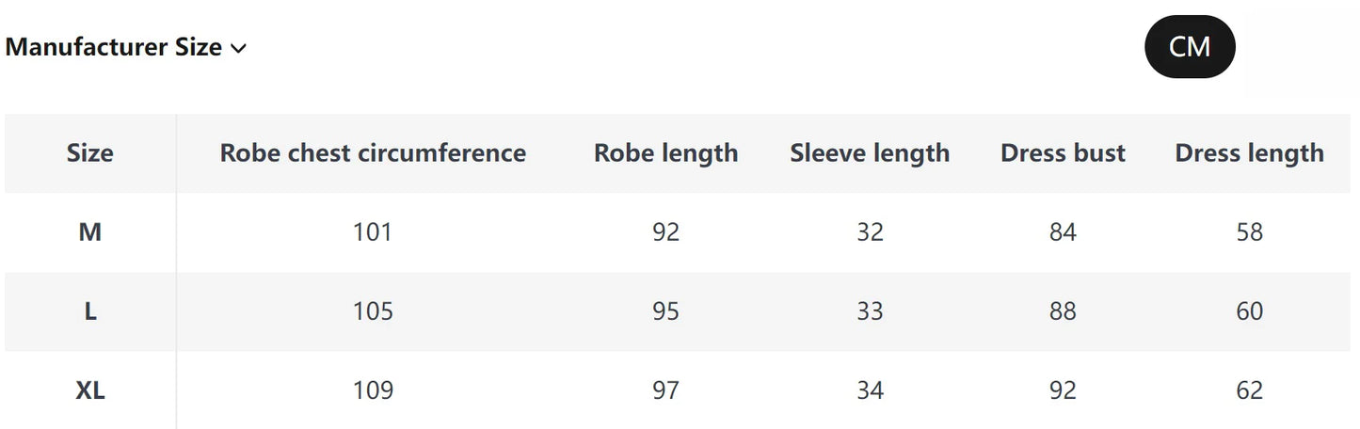Click robe chest value 109 for XL

pyautogui.click(x=373, y=390)
